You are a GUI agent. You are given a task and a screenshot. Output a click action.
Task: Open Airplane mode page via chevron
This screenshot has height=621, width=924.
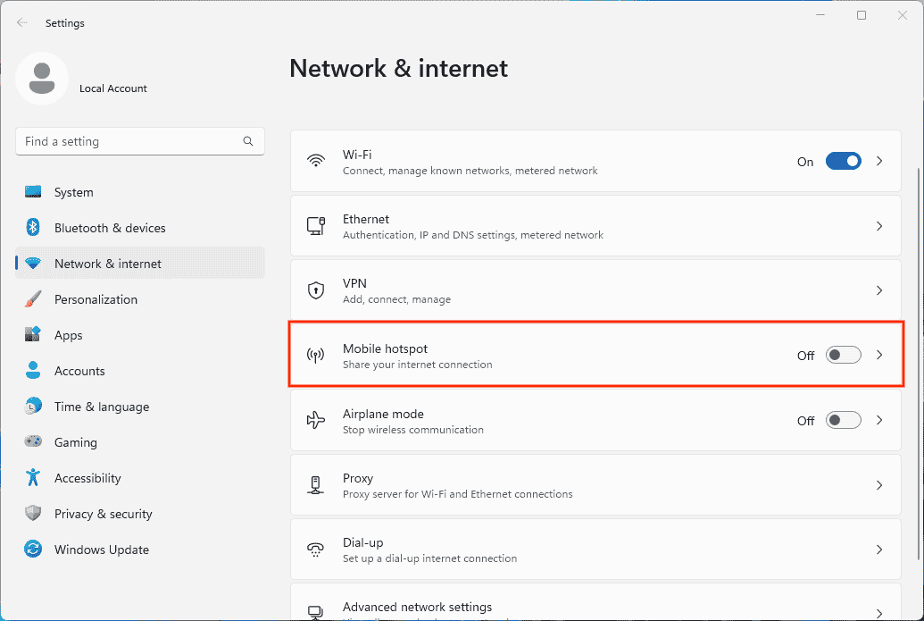click(879, 420)
